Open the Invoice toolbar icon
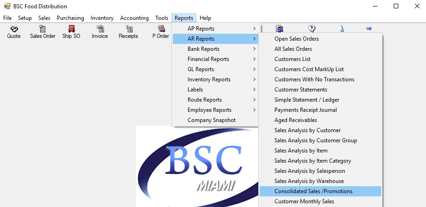This screenshot has width=426, height=207. coord(100,29)
